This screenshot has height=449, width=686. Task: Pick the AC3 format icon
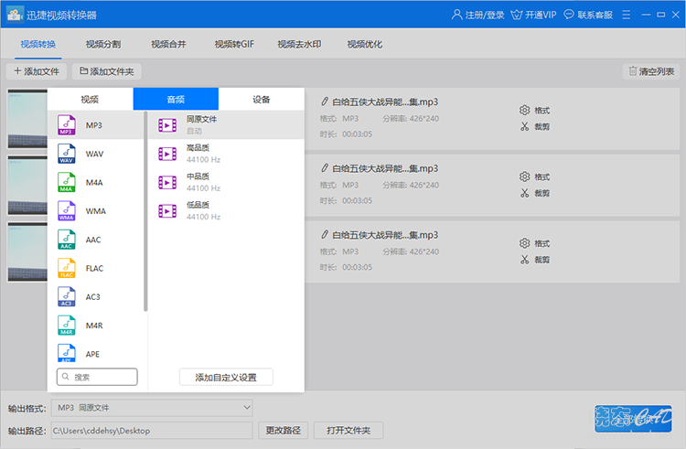[67, 297]
